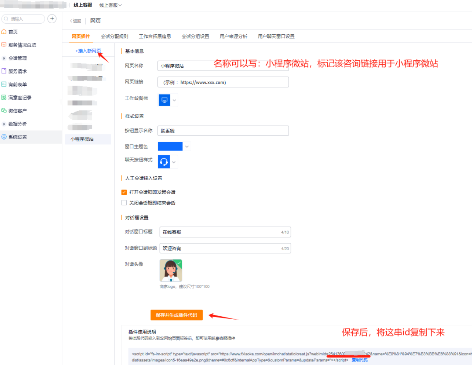Click bold 线上客服 header label
472x365 pixels.
(x=83, y=5)
